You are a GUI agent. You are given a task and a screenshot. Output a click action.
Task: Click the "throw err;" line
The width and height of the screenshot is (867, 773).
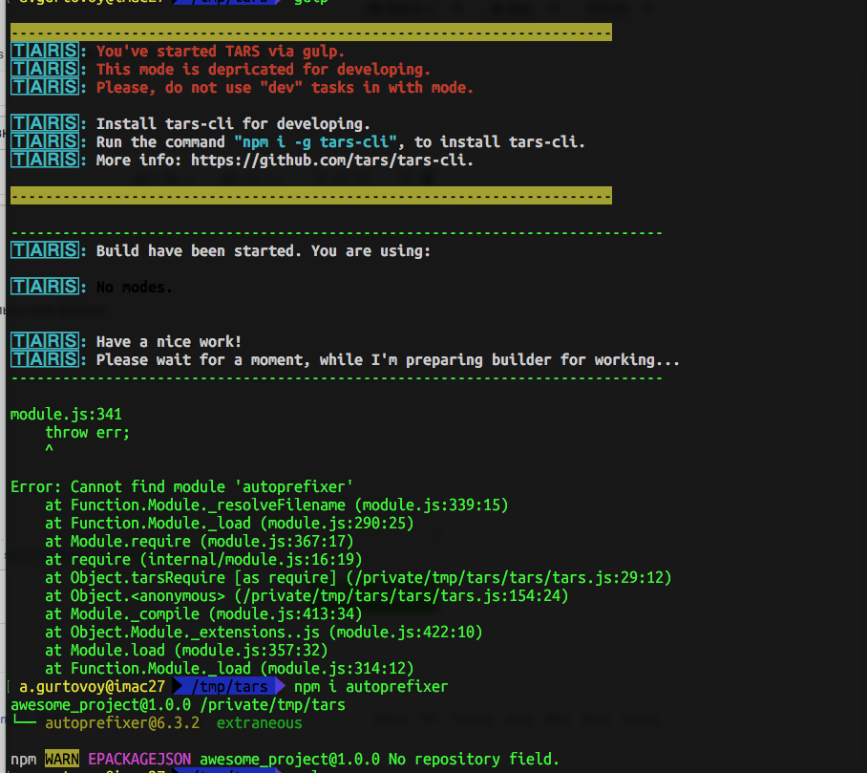[87, 433]
